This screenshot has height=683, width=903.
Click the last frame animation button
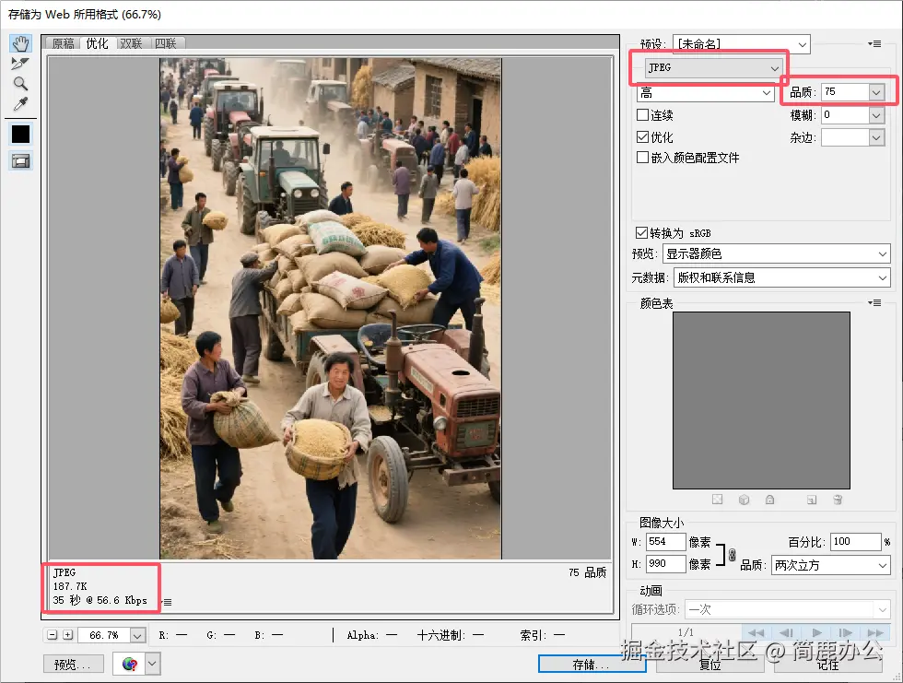click(x=874, y=633)
